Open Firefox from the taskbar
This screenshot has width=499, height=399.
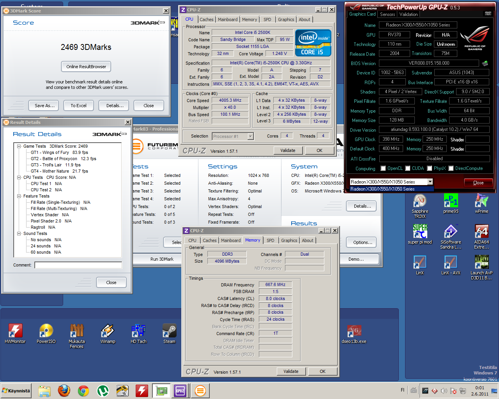64,391
